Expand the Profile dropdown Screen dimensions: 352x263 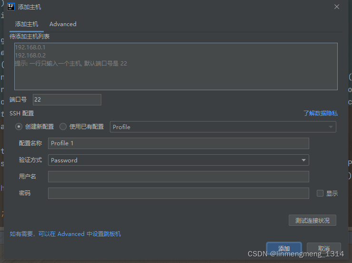point(223,127)
